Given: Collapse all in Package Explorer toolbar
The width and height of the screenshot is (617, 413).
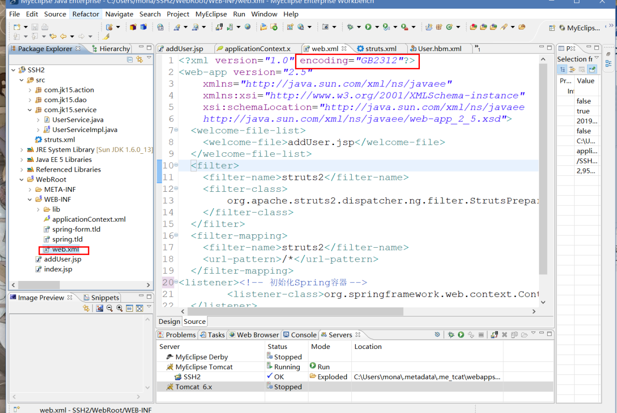Looking at the screenshot, I should pos(130,59).
